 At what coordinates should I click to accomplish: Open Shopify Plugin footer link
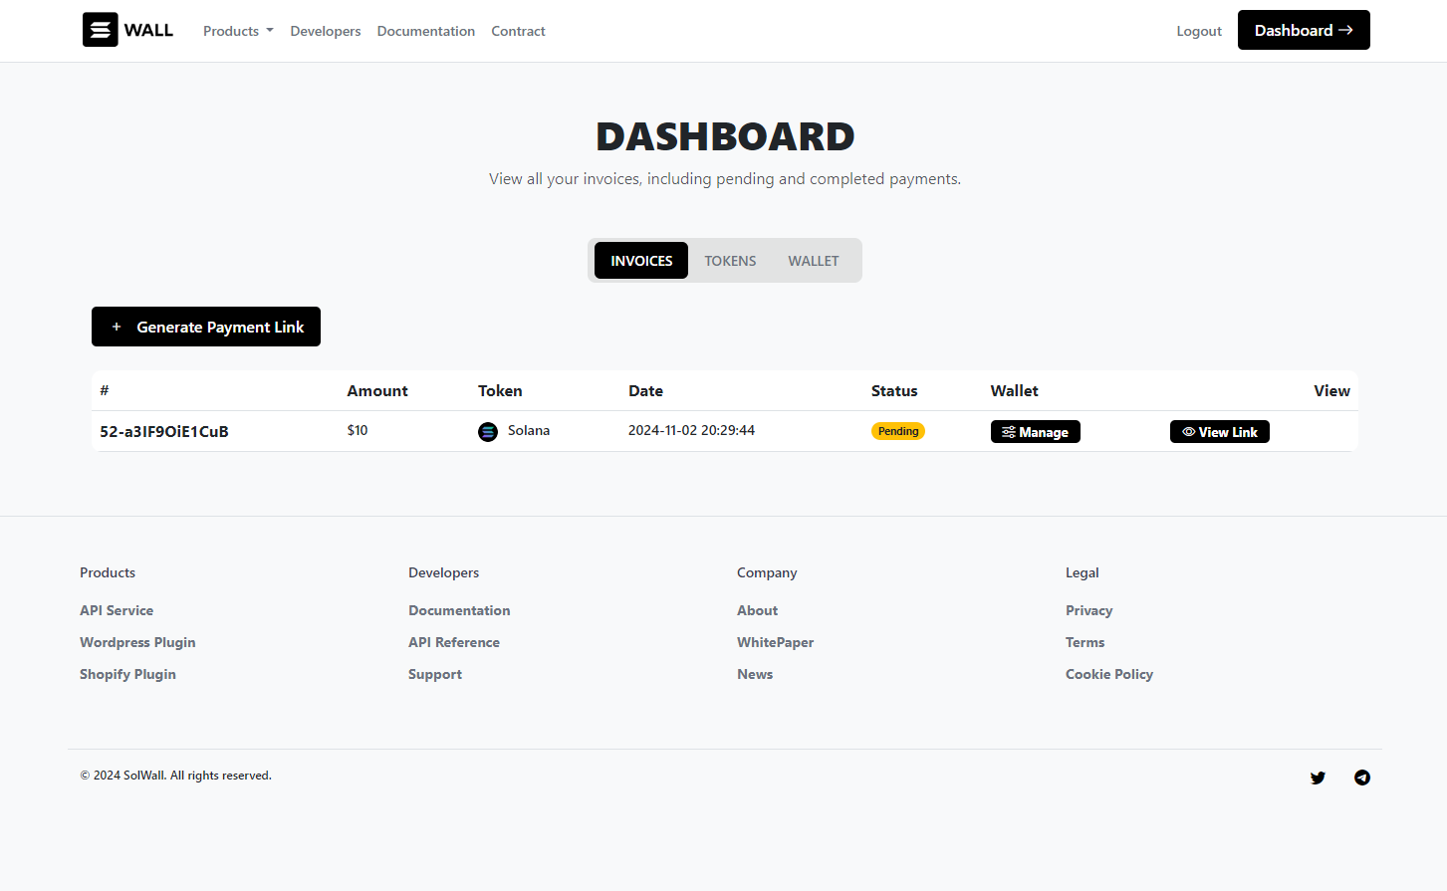(x=127, y=674)
